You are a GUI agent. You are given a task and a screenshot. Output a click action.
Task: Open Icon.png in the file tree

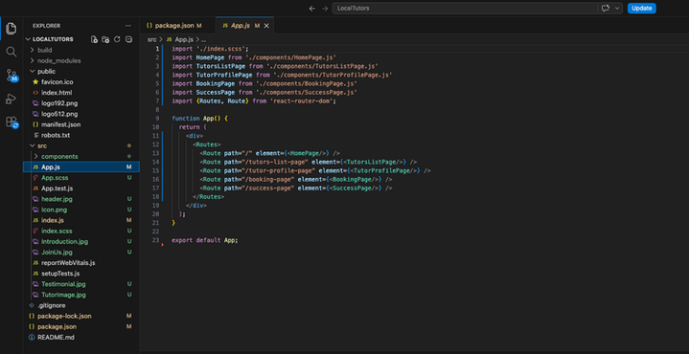(81, 210)
